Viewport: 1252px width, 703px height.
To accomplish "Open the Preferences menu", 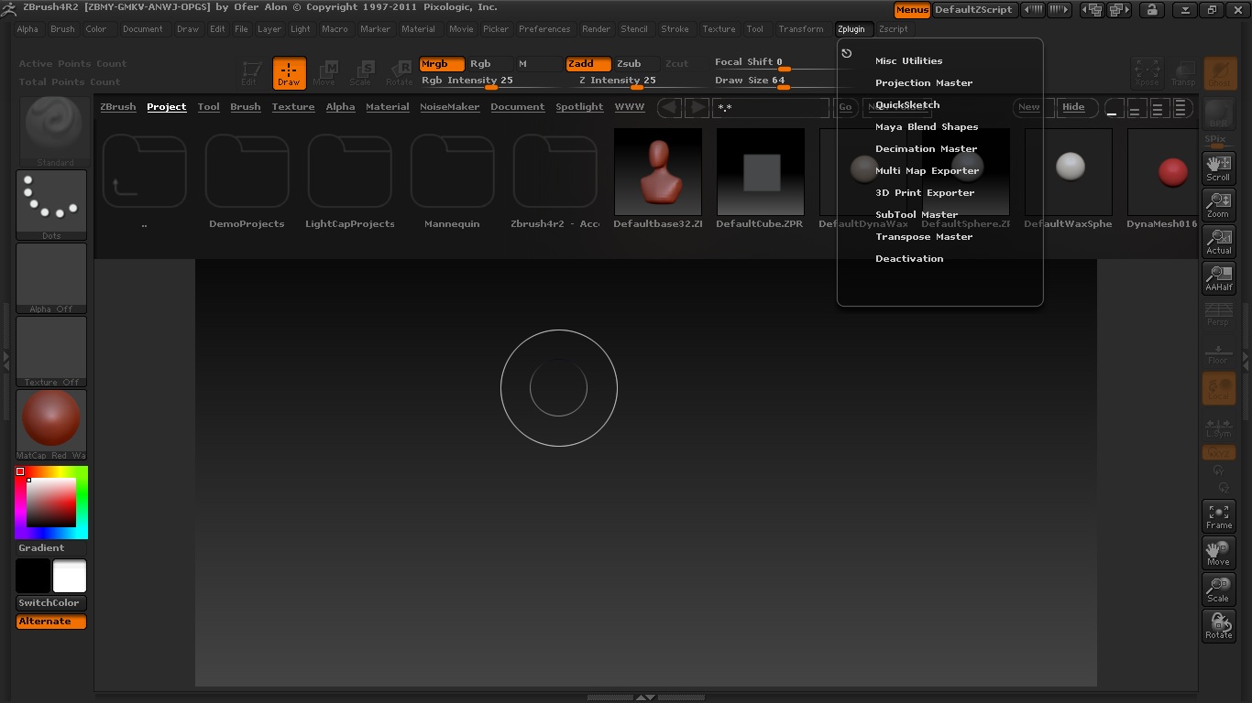I will 544,29.
